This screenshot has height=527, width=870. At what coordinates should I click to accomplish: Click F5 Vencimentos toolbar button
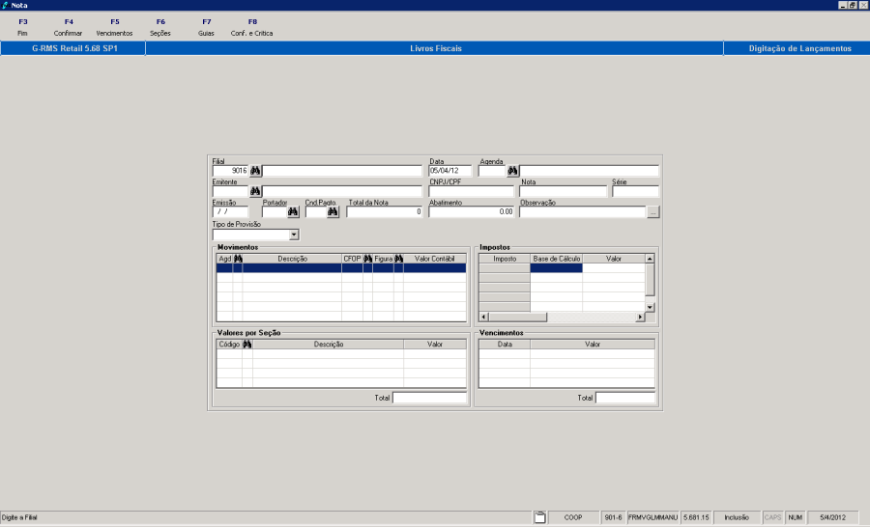(114, 27)
